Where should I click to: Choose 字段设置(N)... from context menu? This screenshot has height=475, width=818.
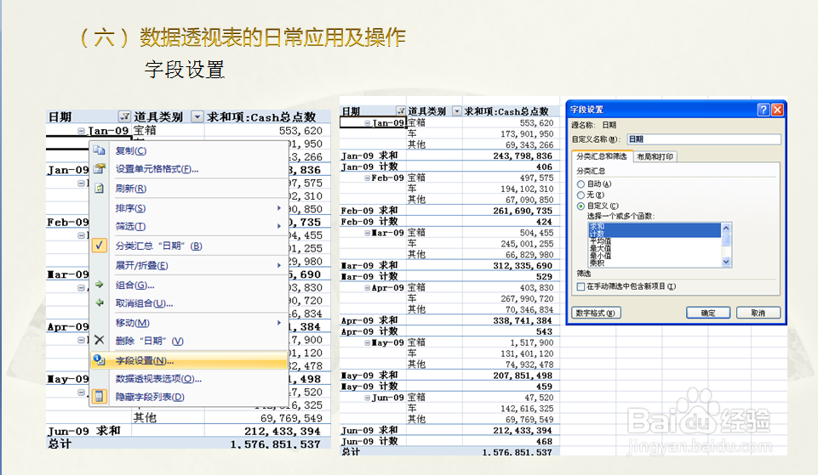(x=189, y=360)
